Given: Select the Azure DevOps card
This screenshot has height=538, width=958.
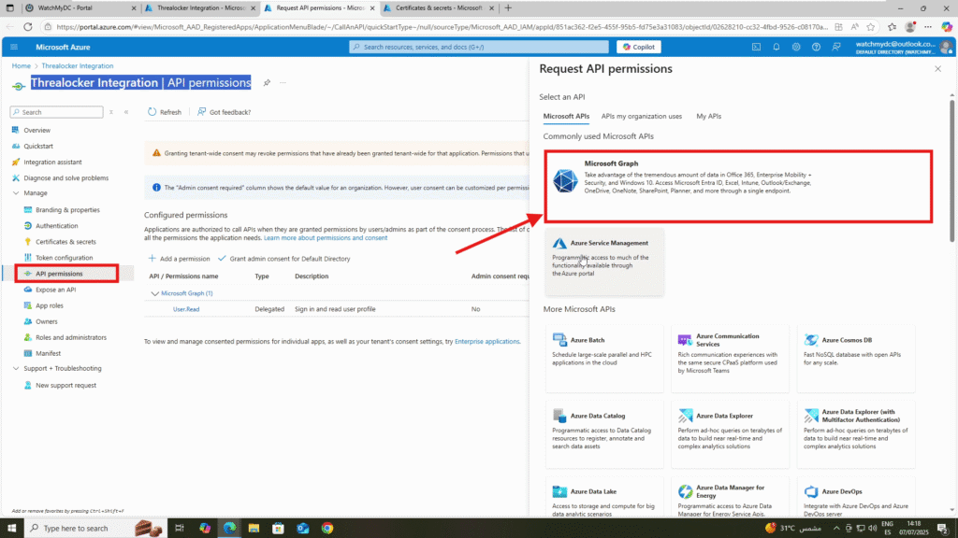Looking at the screenshot, I should (x=856, y=498).
